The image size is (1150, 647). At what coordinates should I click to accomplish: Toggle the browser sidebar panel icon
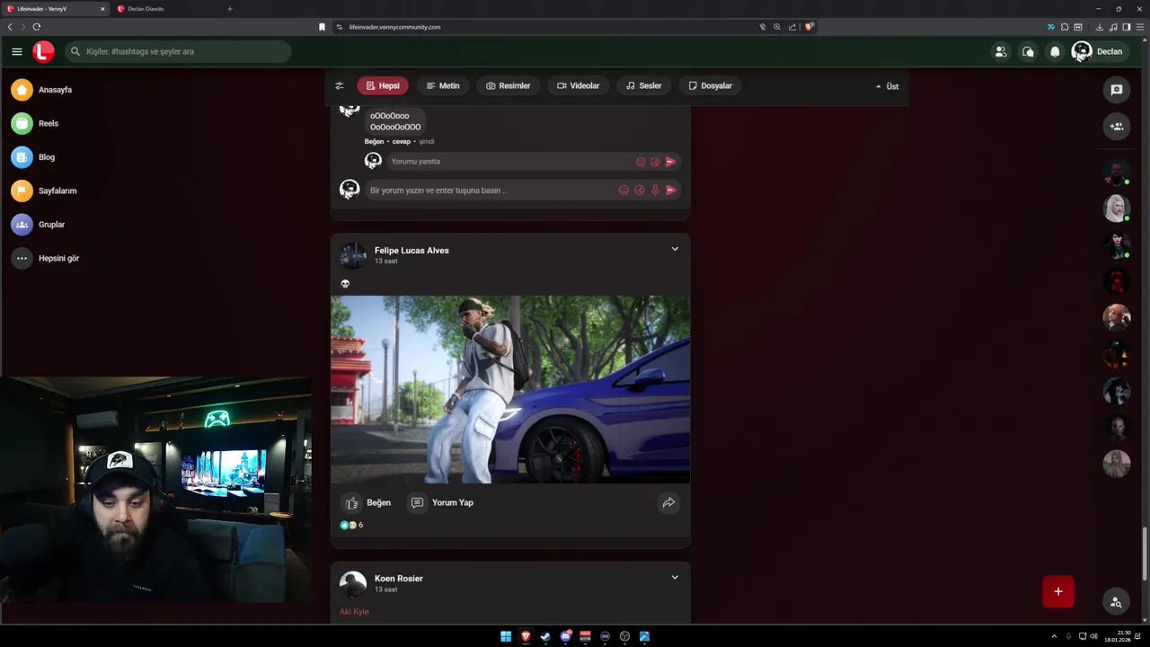[1127, 27]
